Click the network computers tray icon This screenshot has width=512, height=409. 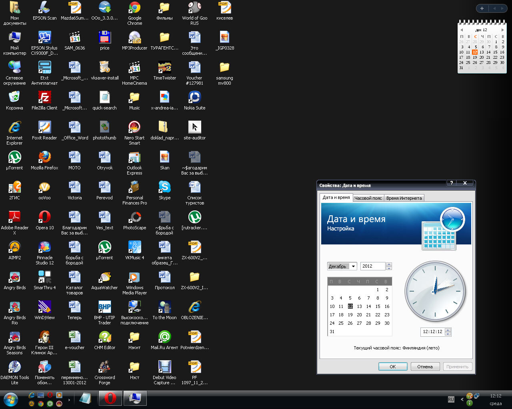(x=476, y=396)
